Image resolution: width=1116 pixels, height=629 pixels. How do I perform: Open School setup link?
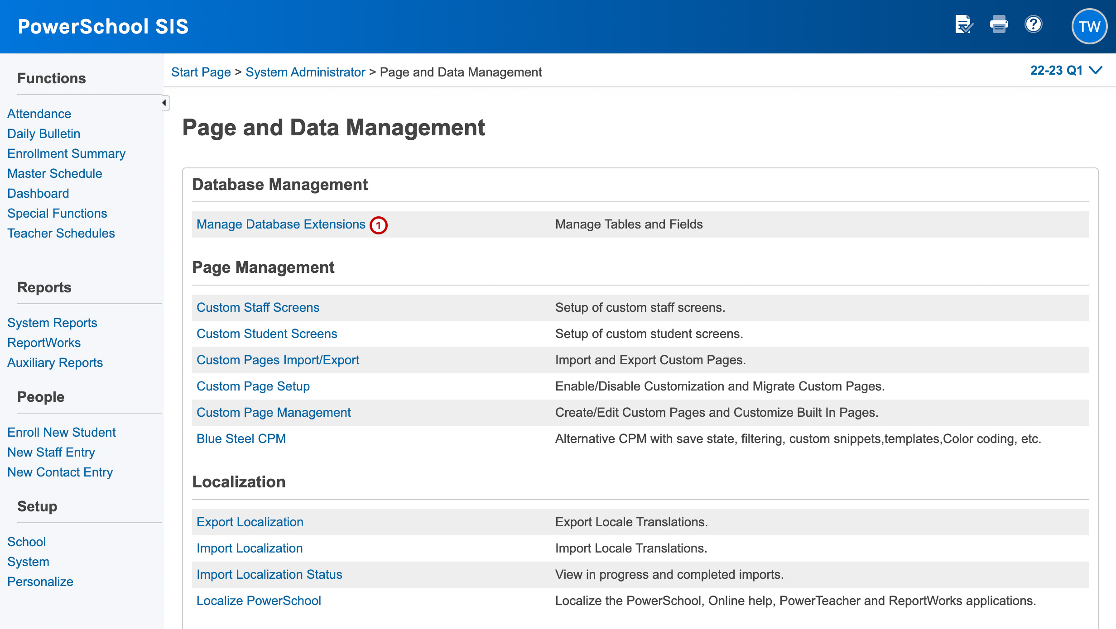tap(27, 542)
